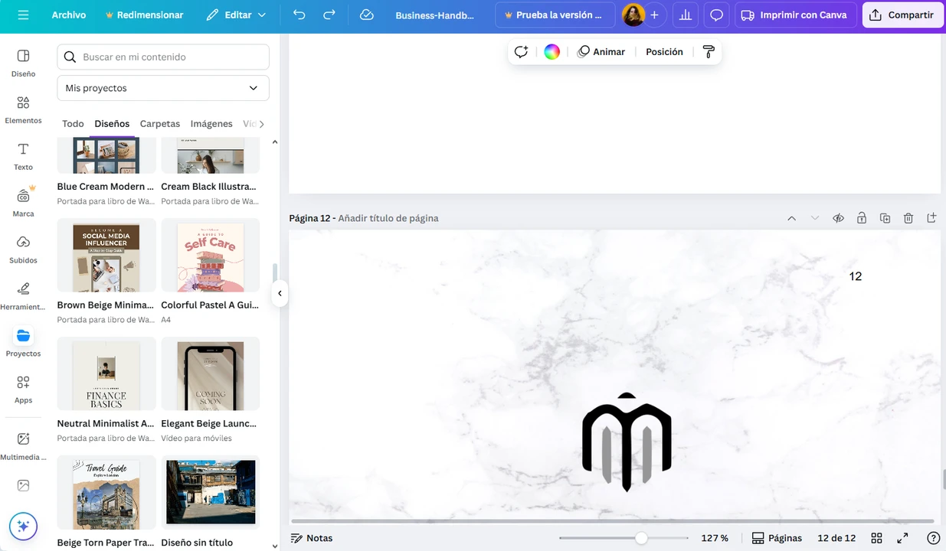946x551 pixels.
Task: Add a new page after page 12
Action: point(931,218)
